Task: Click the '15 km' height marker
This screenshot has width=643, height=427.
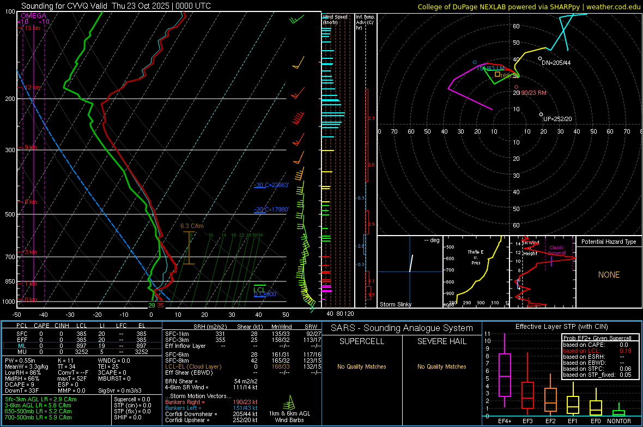Action: [32, 28]
